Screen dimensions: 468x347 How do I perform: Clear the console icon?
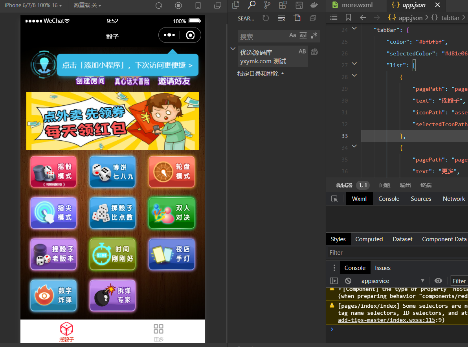[x=348, y=281]
